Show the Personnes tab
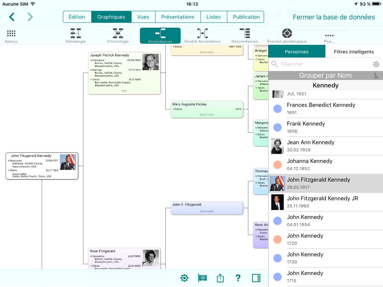Image resolution: width=383 pixels, height=287 pixels. (x=297, y=52)
